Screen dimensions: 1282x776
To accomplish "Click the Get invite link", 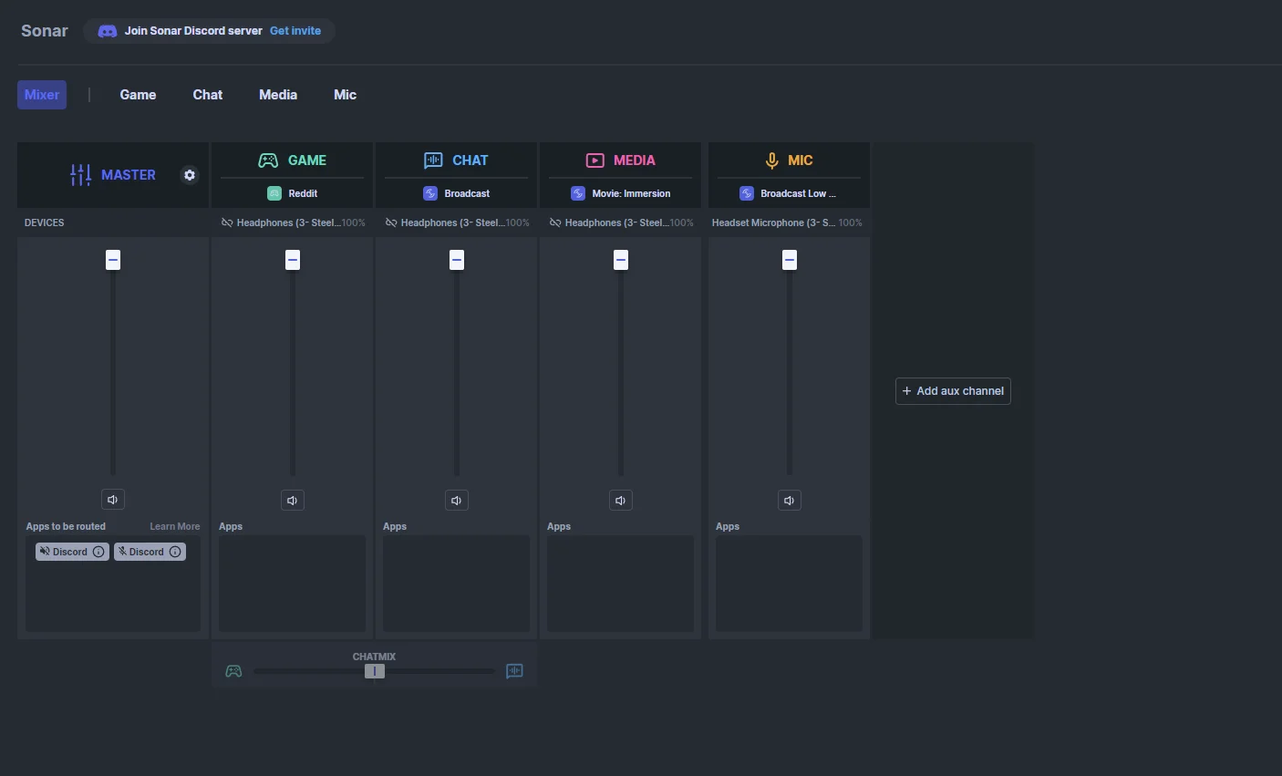I will pos(295,30).
